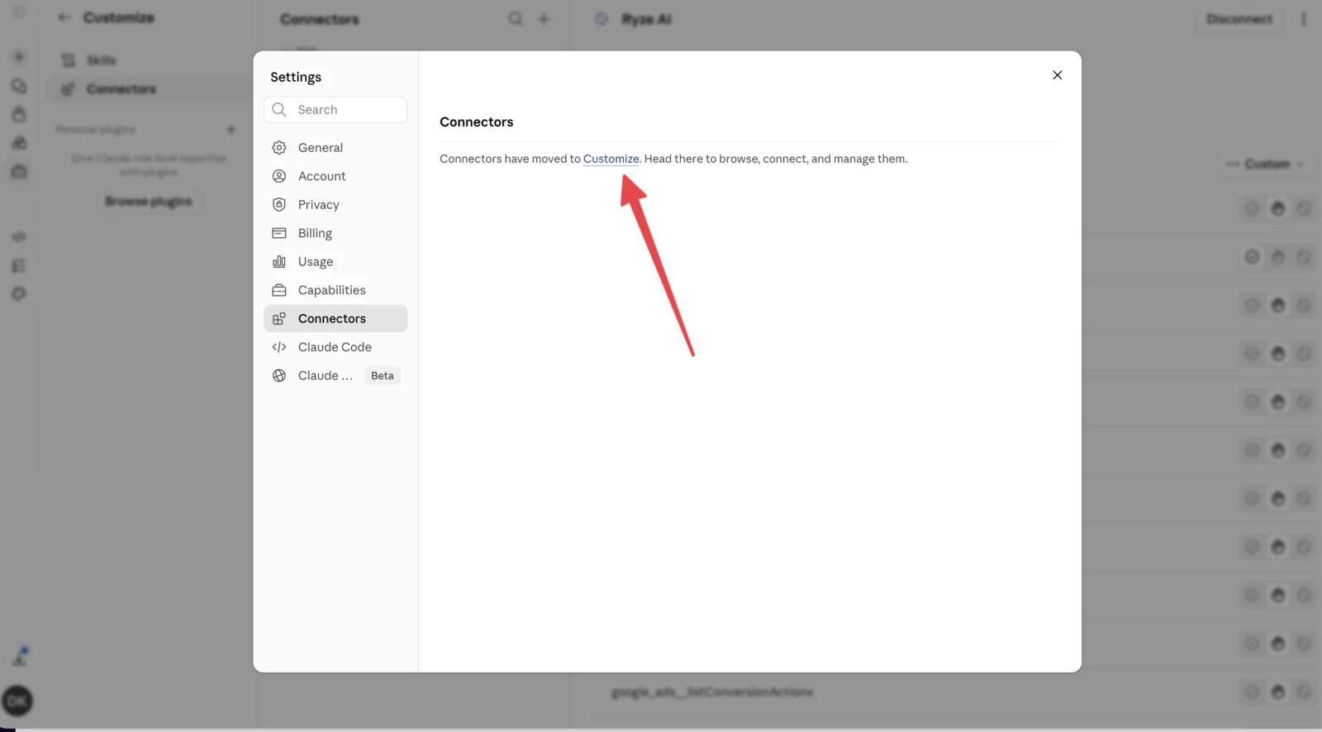
Task: Set google_ads__listConversionActions to always allow
Action: 1252,692
